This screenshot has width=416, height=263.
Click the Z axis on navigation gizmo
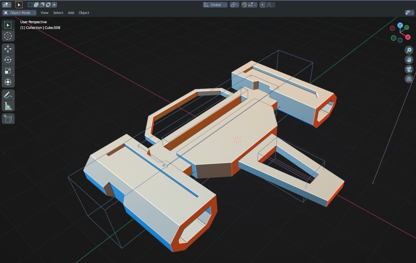click(x=400, y=25)
